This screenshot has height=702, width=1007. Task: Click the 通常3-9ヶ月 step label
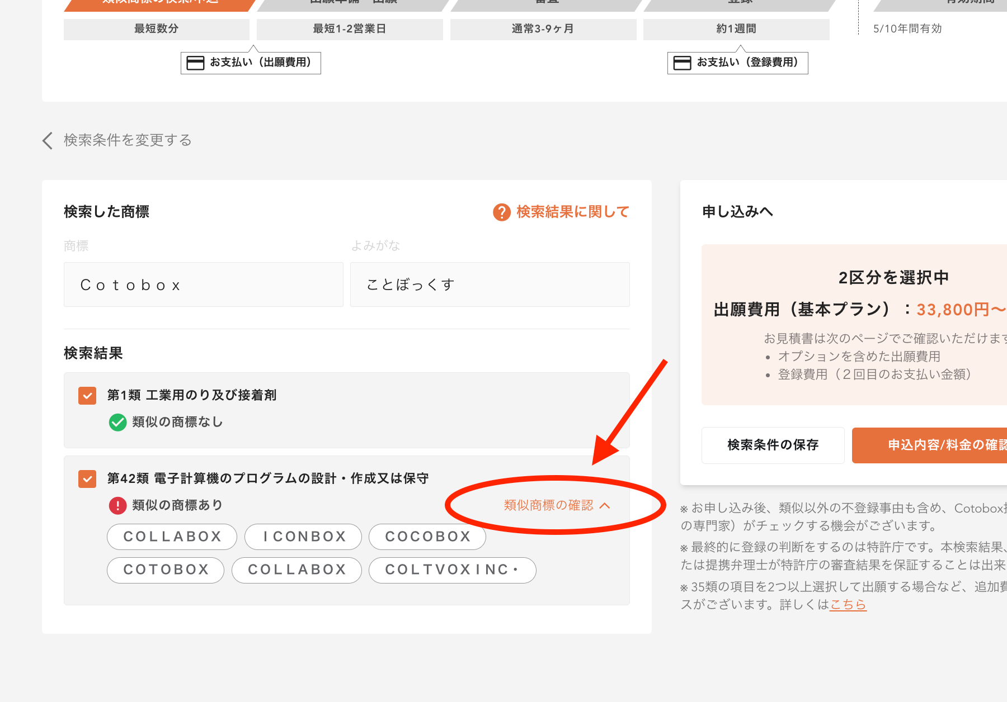543,29
